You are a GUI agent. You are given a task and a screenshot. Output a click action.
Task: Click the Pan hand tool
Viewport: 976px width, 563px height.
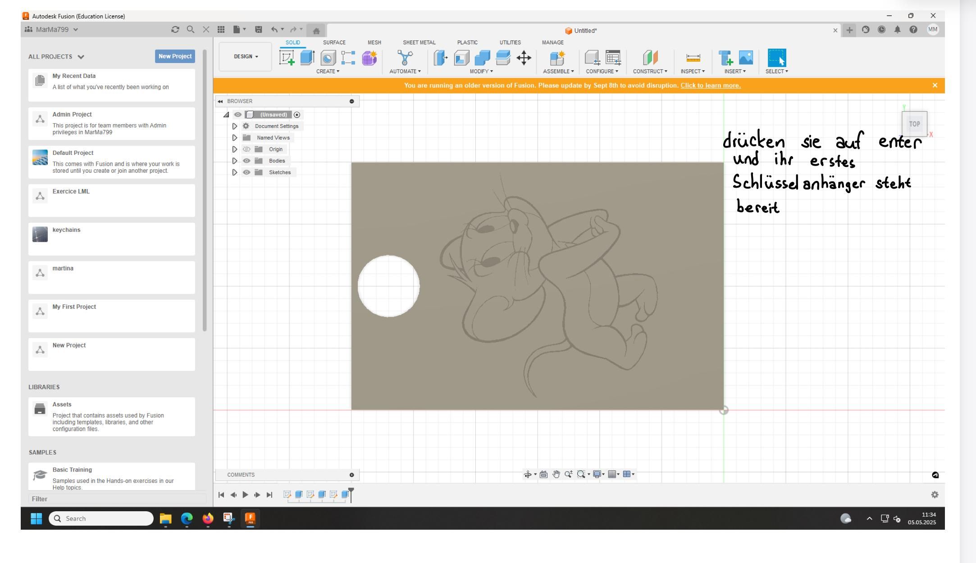(x=556, y=474)
